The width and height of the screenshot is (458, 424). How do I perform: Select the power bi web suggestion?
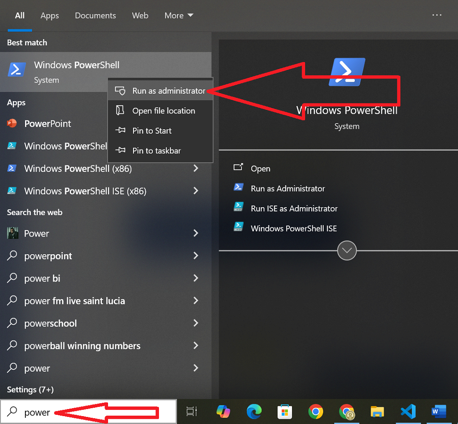point(106,278)
